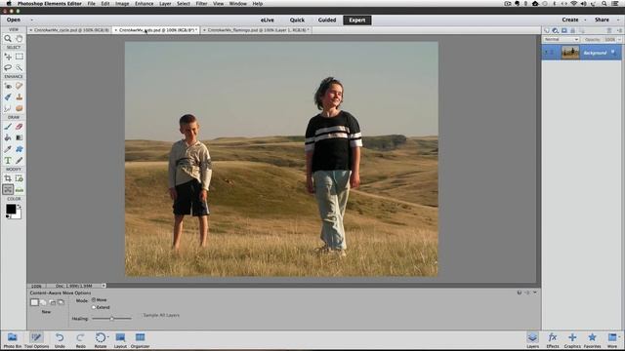Select the Brush tool
This screenshot has width=625, height=351.
pos(8,127)
